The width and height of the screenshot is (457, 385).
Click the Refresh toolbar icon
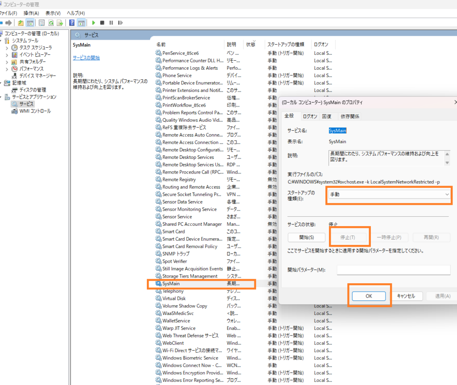(x=51, y=23)
